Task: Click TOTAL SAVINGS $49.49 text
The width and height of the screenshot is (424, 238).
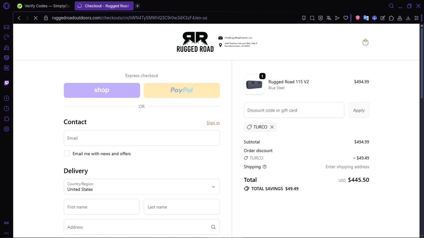Action: pyautogui.click(x=275, y=189)
